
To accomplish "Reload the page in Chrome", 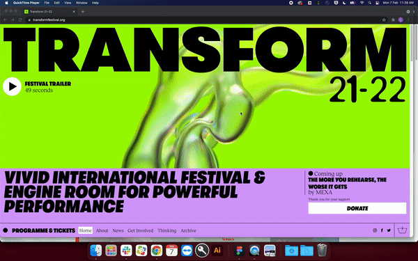I will tap(20, 19).
